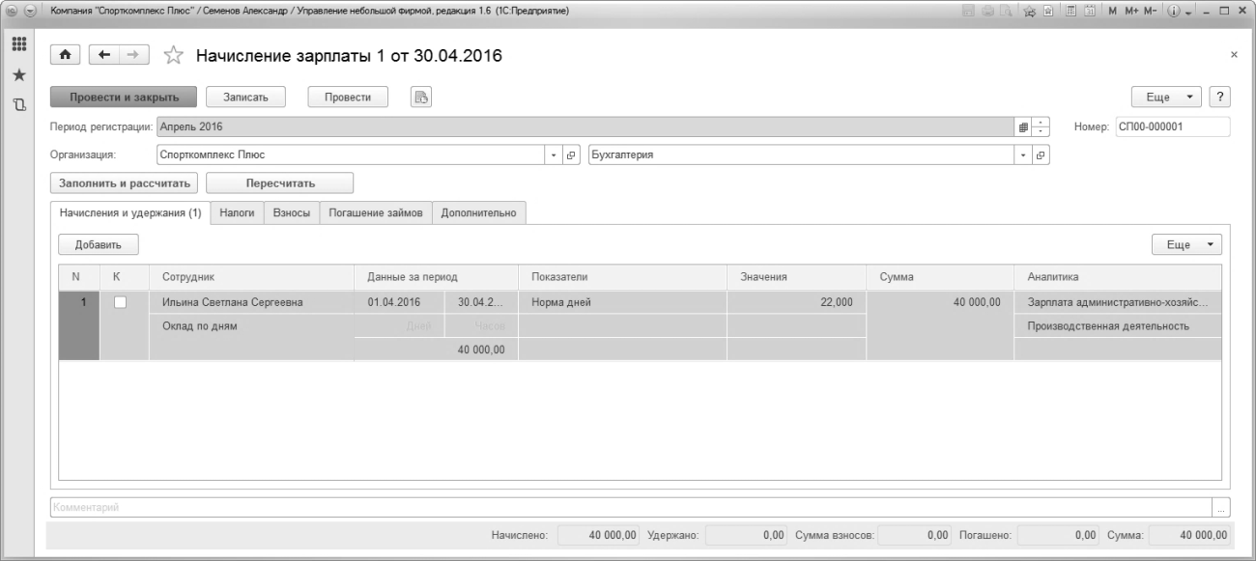
Task: Open the period picker icon for Апрель 2016
Action: pyautogui.click(x=1023, y=126)
